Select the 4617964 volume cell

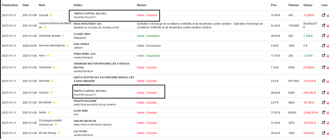coord(294,81)
